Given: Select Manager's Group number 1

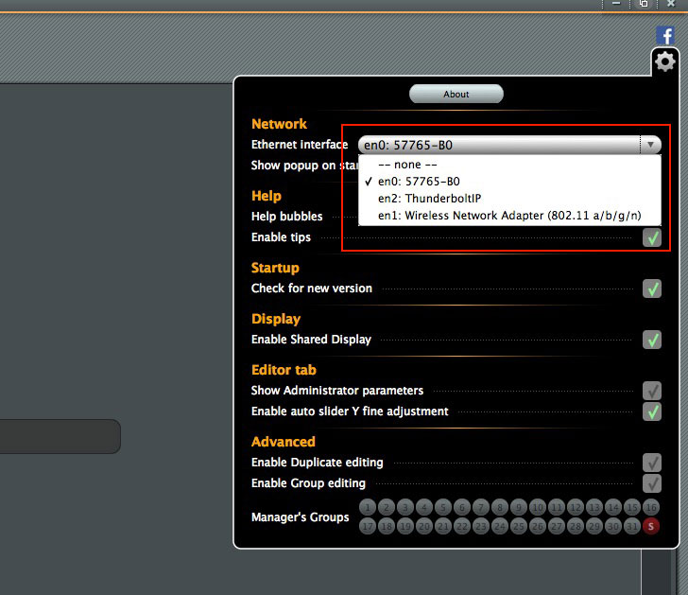Looking at the screenshot, I should (x=368, y=508).
